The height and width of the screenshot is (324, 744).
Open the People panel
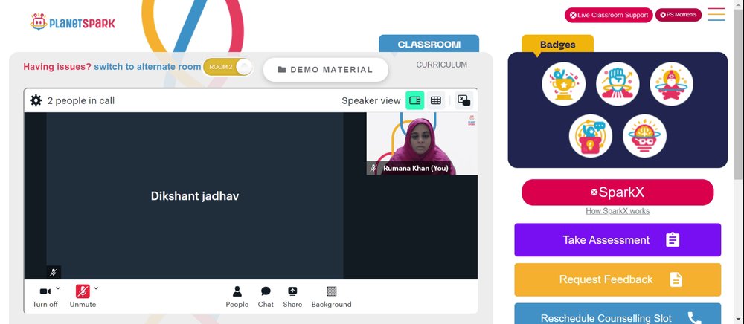pyautogui.click(x=237, y=297)
